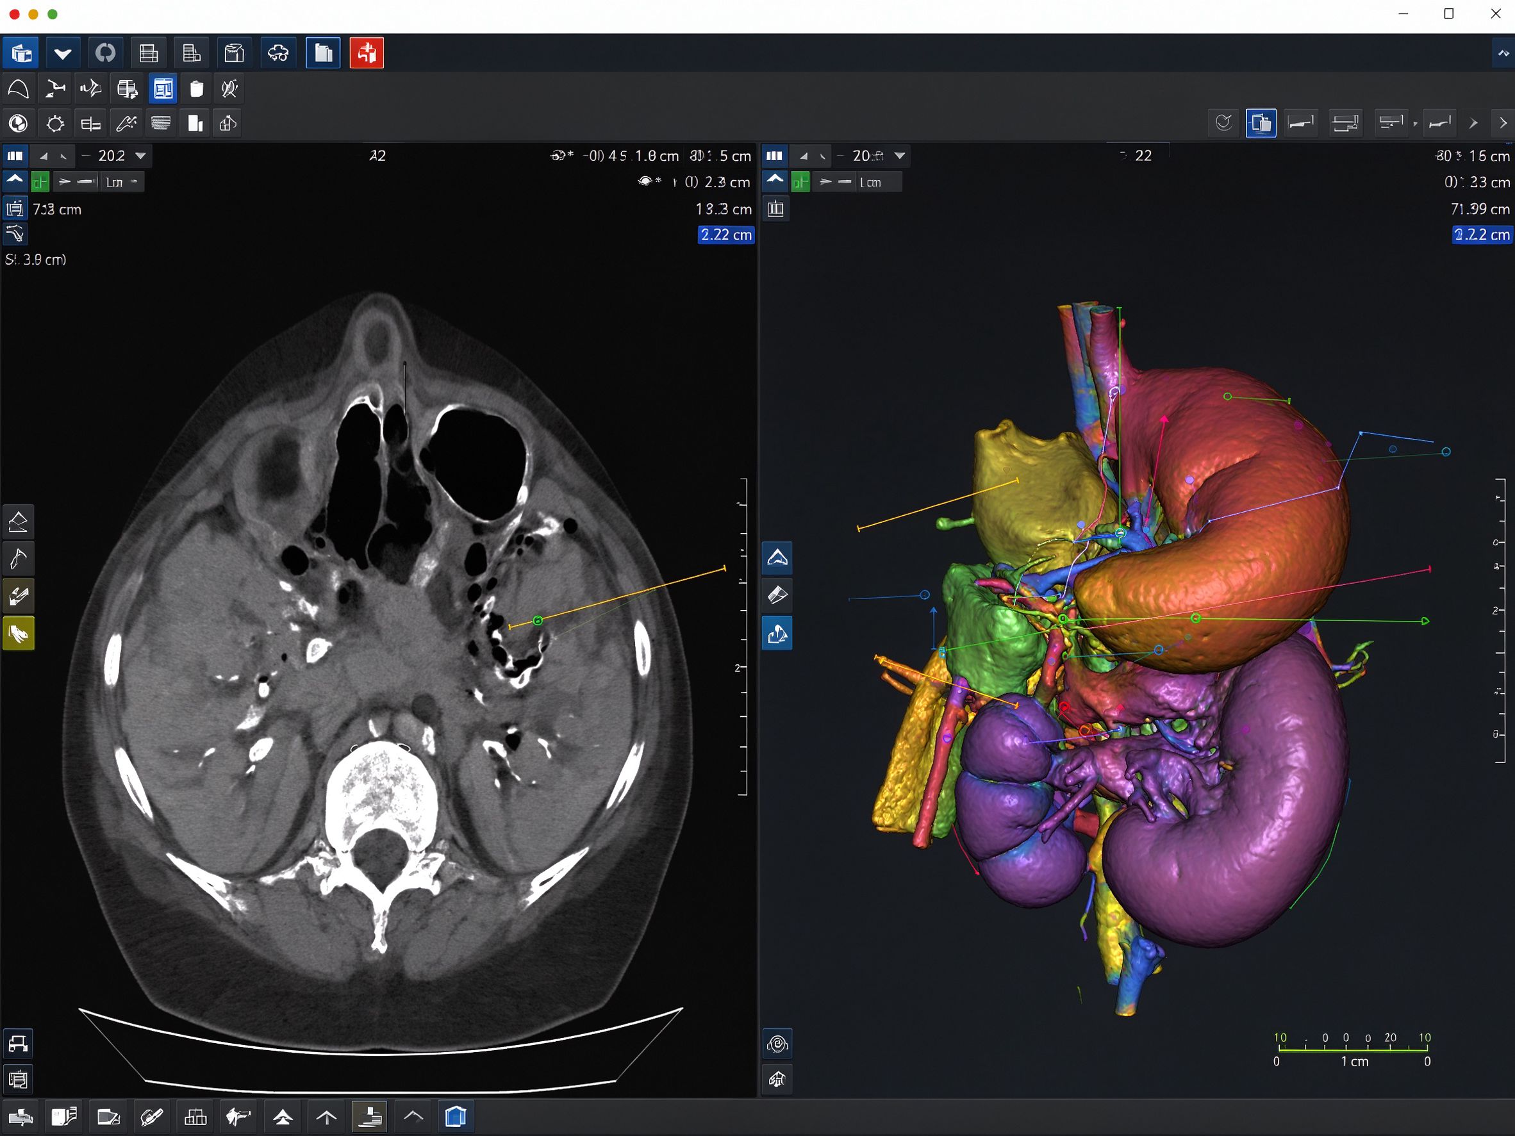Click the cloud icon in the top toolbar
1515x1136 pixels.
click(278, 53)
